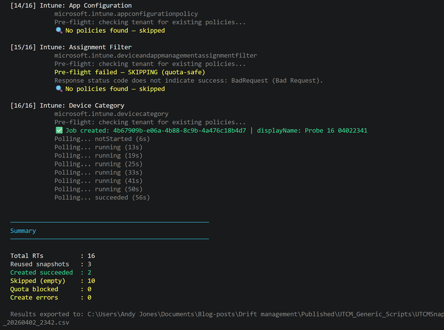Select the '[16/16] Intune: Device Category' heading

67,106
